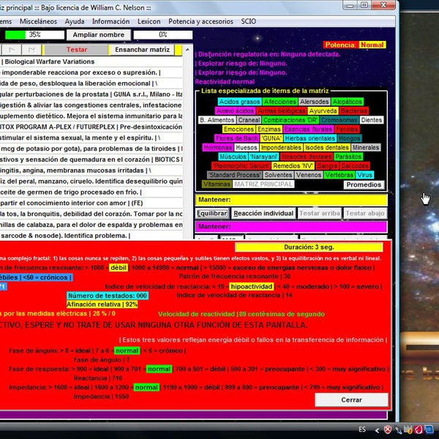Click the flag arrow button left of Testar
This screenshot has height=439, width=439.
click(x=12, y=50)
